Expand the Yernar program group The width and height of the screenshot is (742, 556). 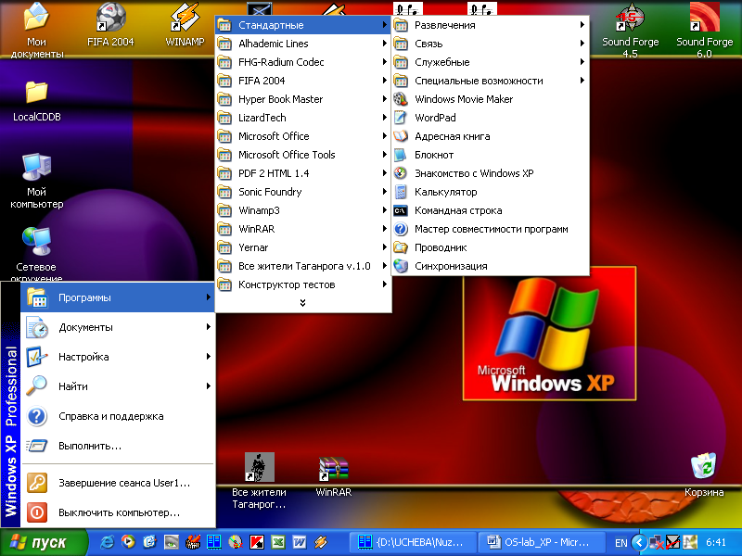coord(303,247)
